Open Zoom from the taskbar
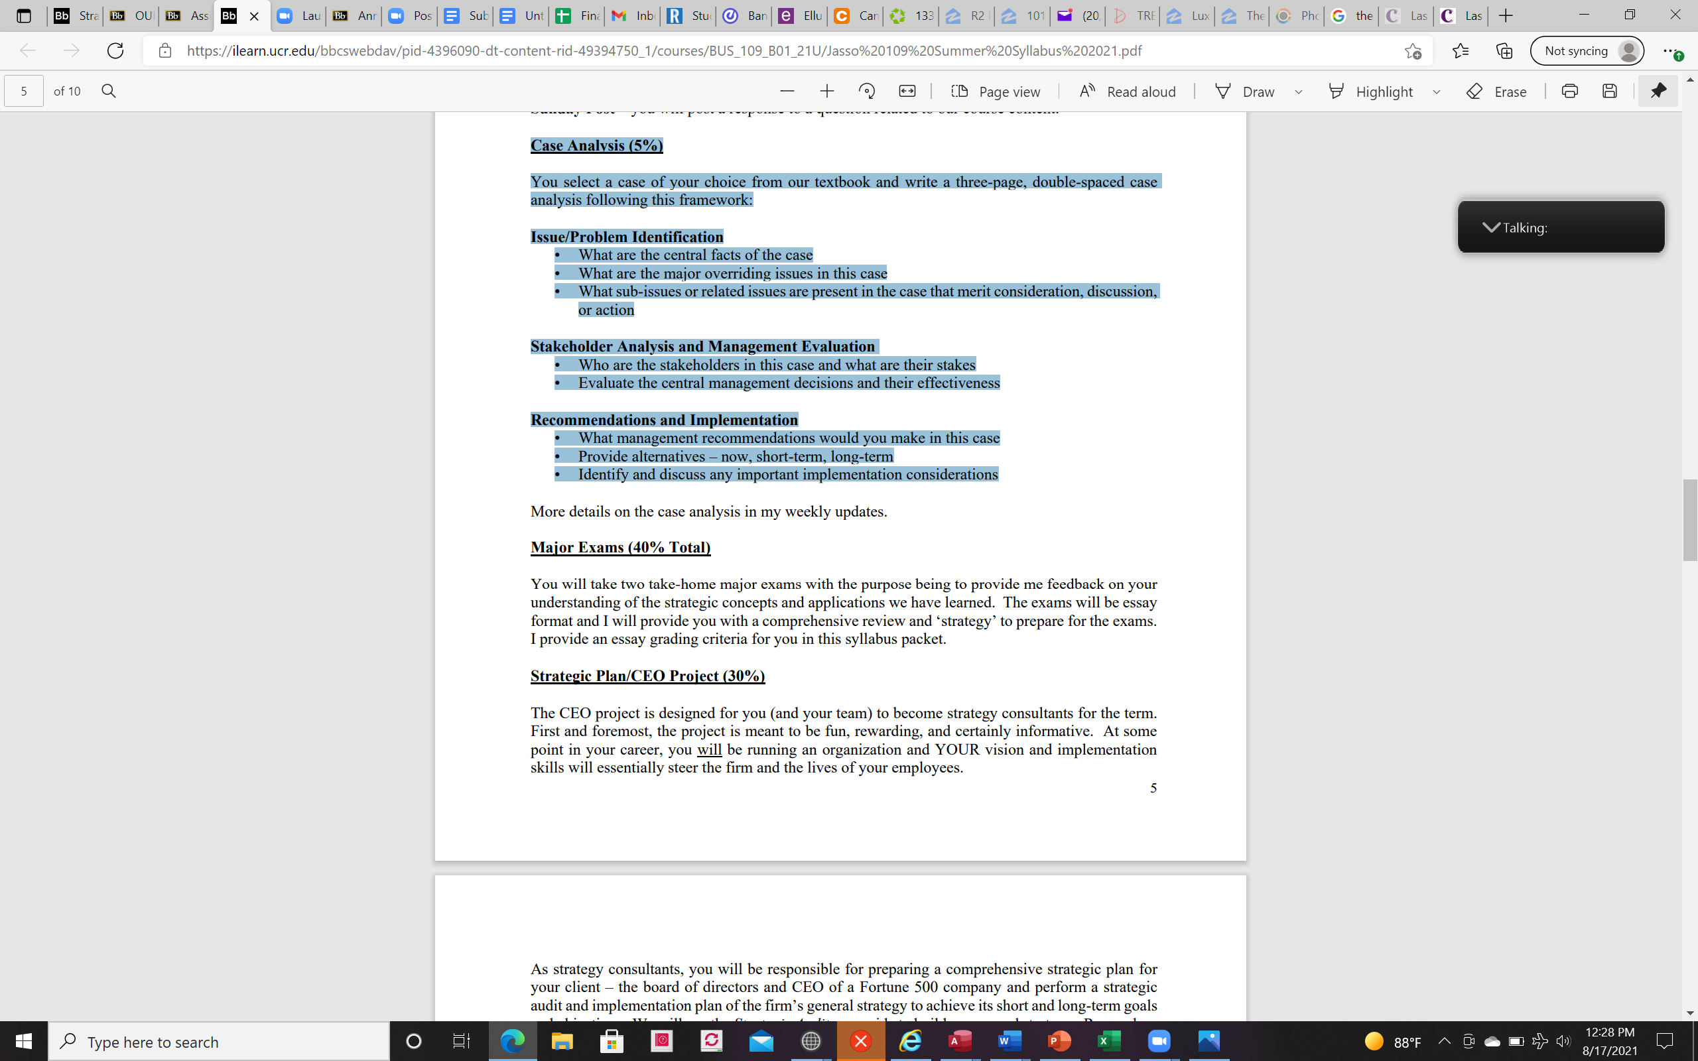 tap(1159, 1041)
